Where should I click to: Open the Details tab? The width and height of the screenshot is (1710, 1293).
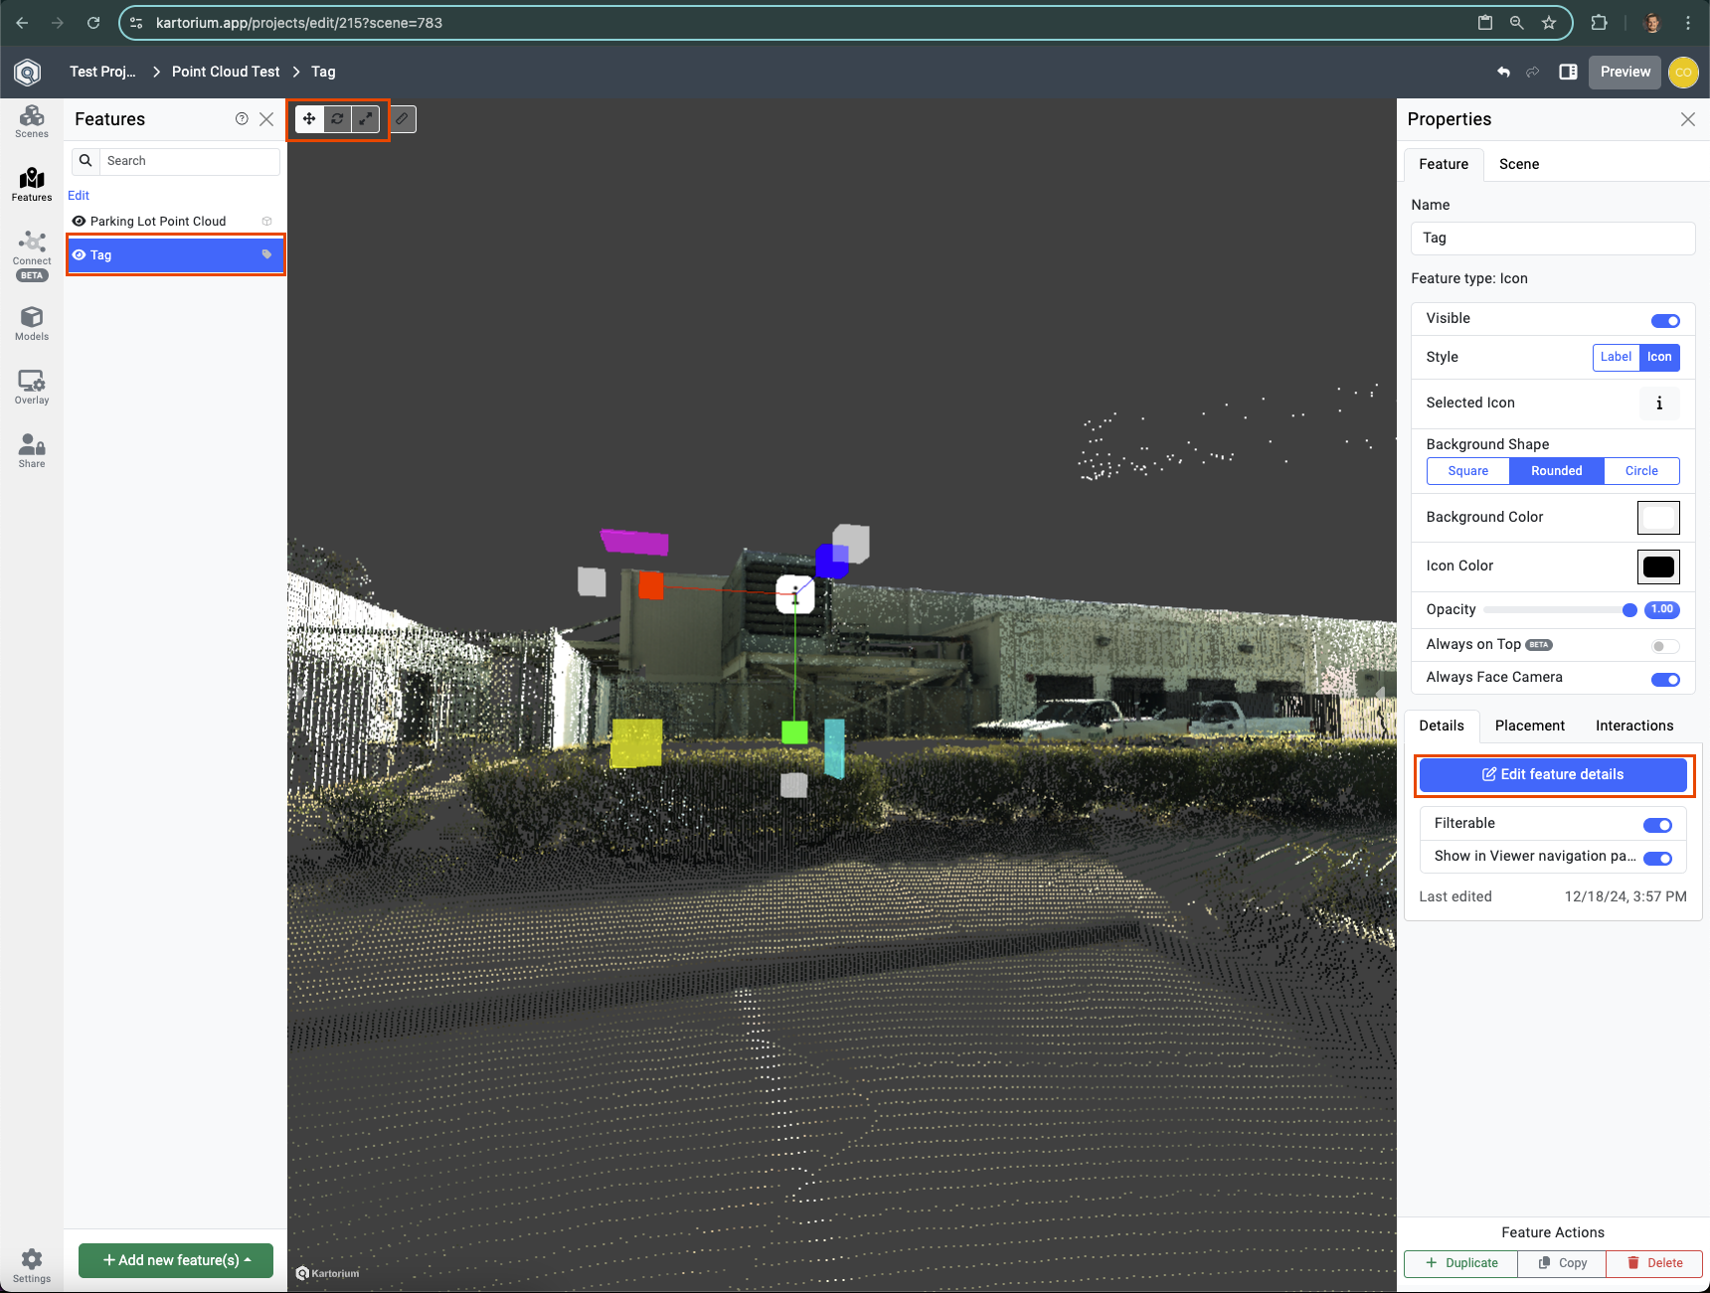(1442, 726)
